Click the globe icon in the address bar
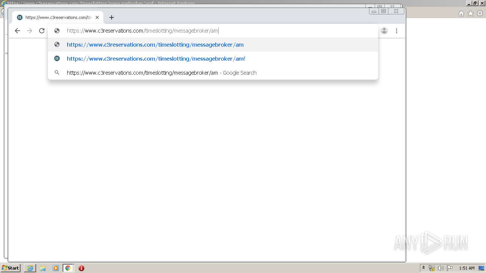 [x=57, y=31]
